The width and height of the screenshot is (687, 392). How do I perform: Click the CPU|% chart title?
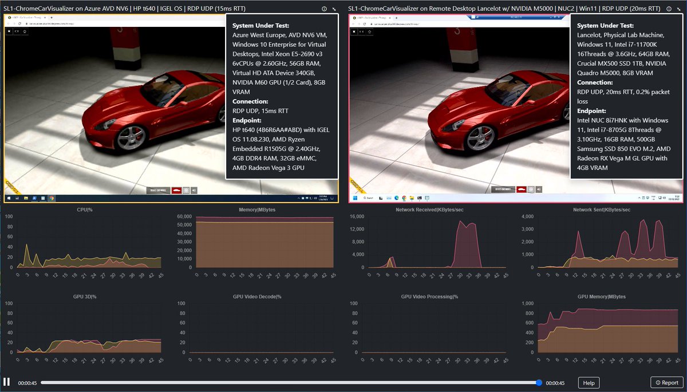tap(85, 209)
